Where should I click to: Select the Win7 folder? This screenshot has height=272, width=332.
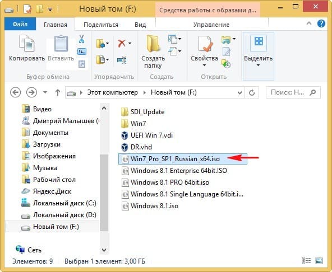click(138, 124)
